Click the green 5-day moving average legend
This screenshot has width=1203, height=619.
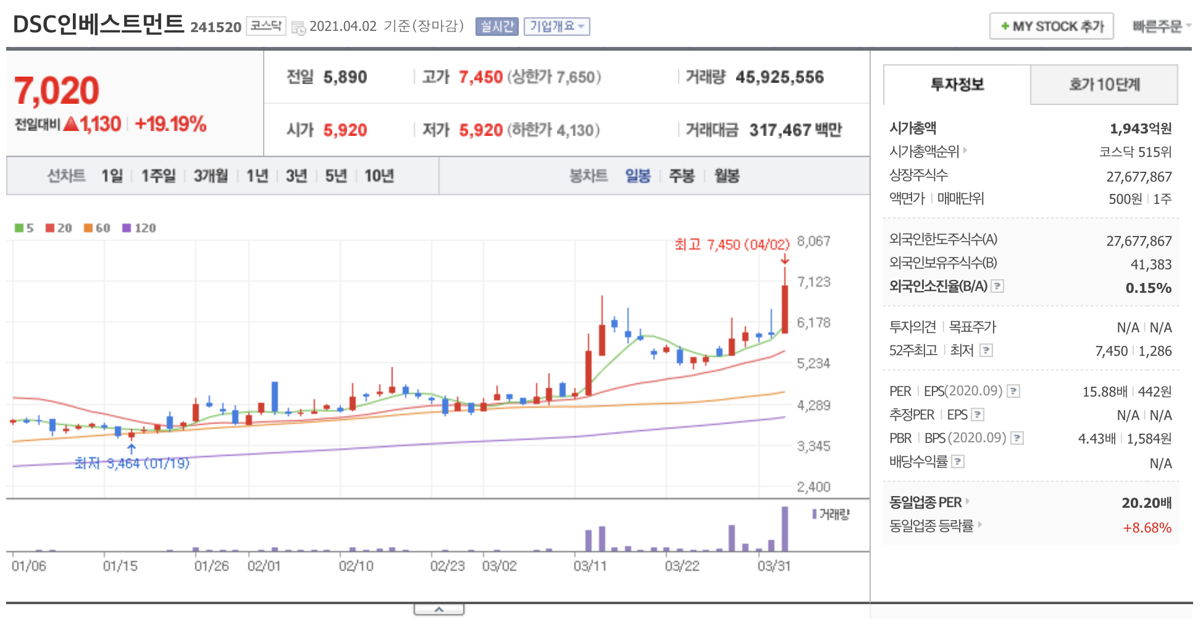[x=24, y=228]
